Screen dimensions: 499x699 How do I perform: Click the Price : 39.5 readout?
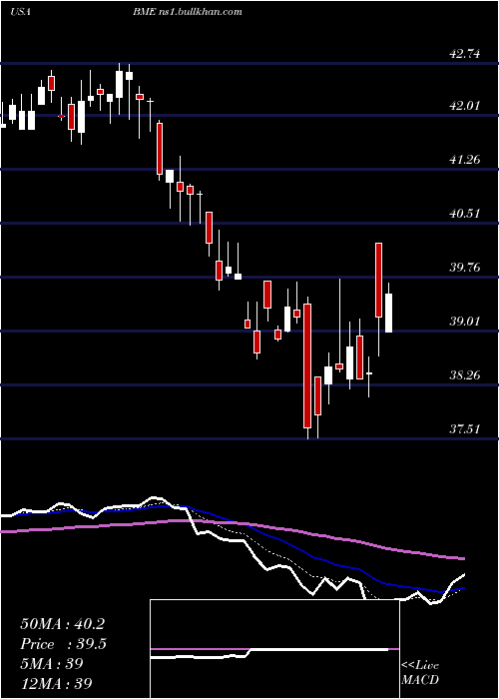[x=63, y=644]
